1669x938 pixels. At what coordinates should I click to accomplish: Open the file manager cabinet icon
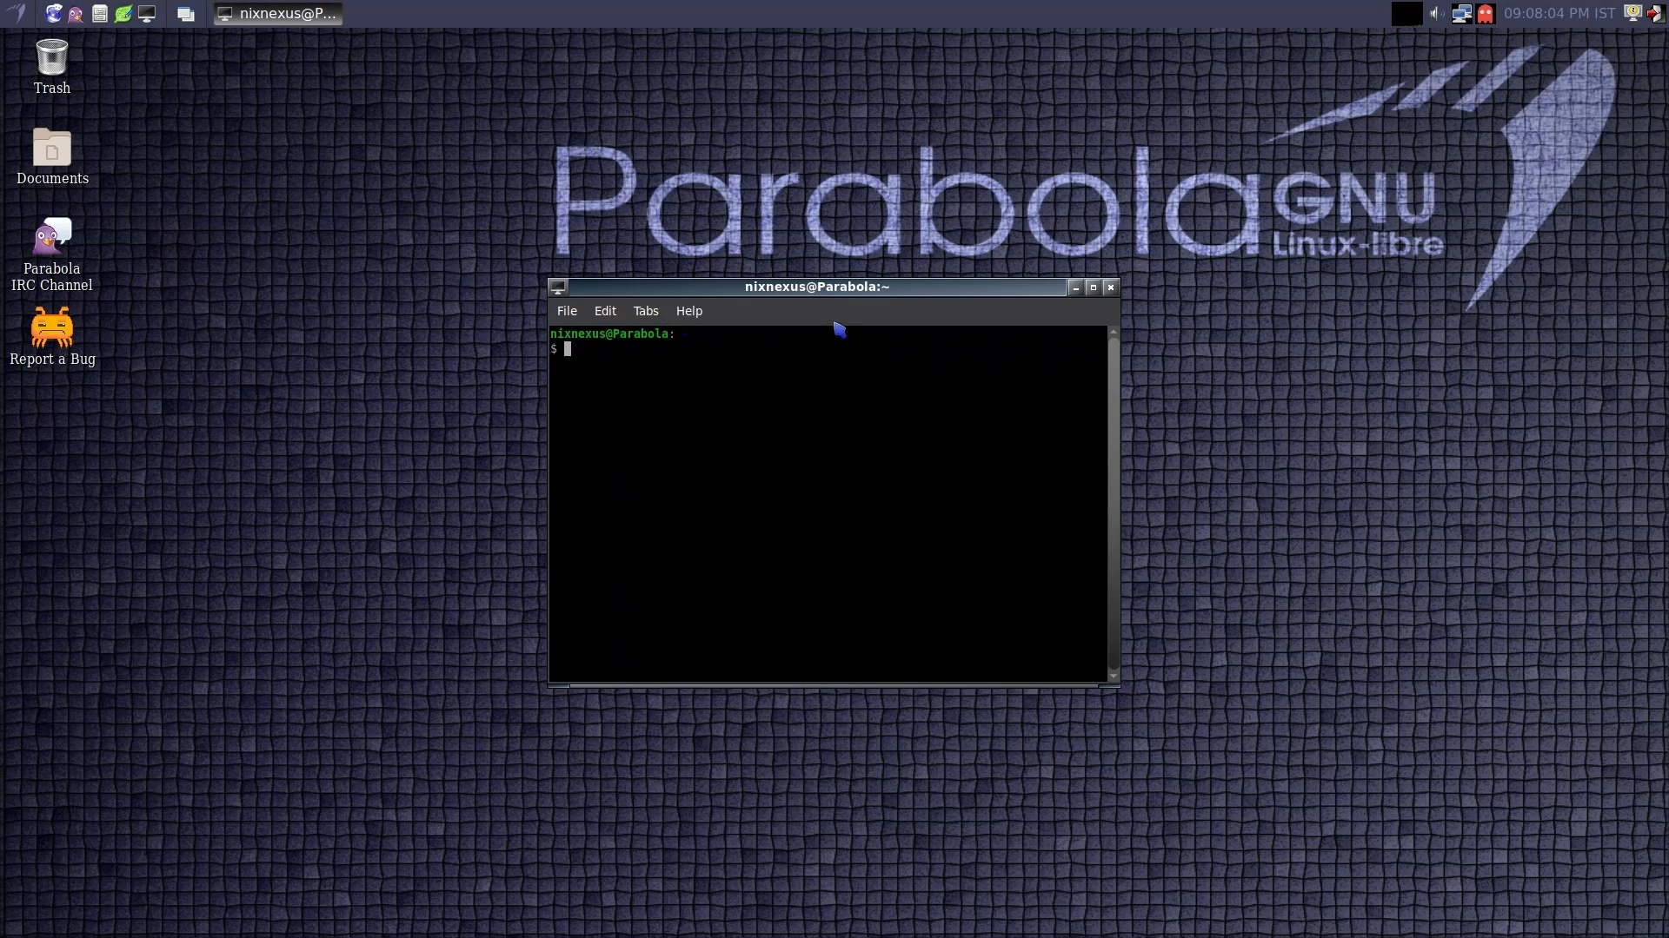pos(100,14)
